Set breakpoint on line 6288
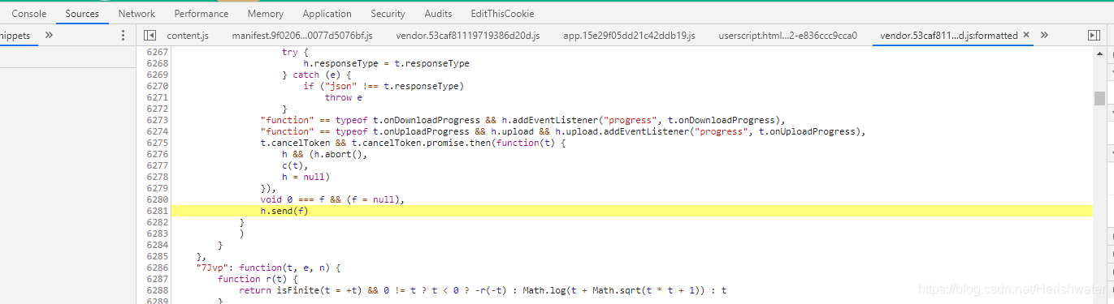The image size is (1114, 304). click(x=157, y=290)
